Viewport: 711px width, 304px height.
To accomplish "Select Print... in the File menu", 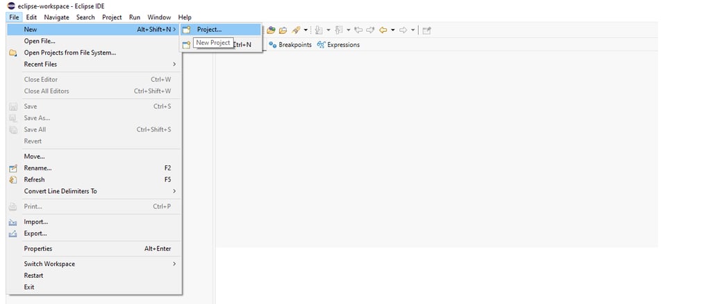I will tap(94, 206).
